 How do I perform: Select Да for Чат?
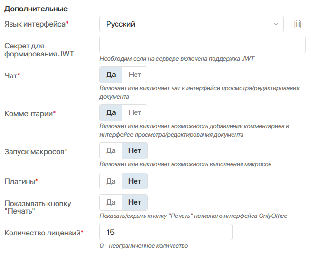tap(111, 75)
